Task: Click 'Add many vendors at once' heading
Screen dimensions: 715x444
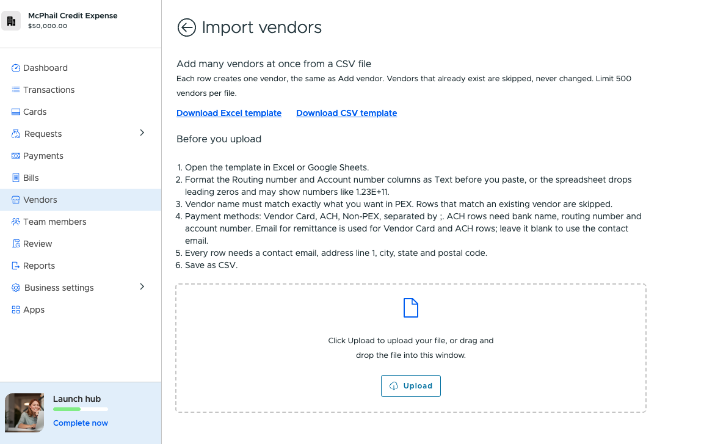Action: pos(274,64)
